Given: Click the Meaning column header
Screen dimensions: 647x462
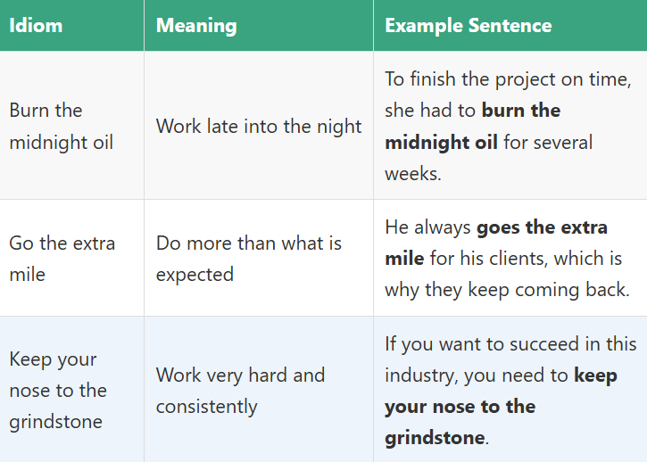Looking at the screenshot, I should pyautogui.click(x=196, y=25).
